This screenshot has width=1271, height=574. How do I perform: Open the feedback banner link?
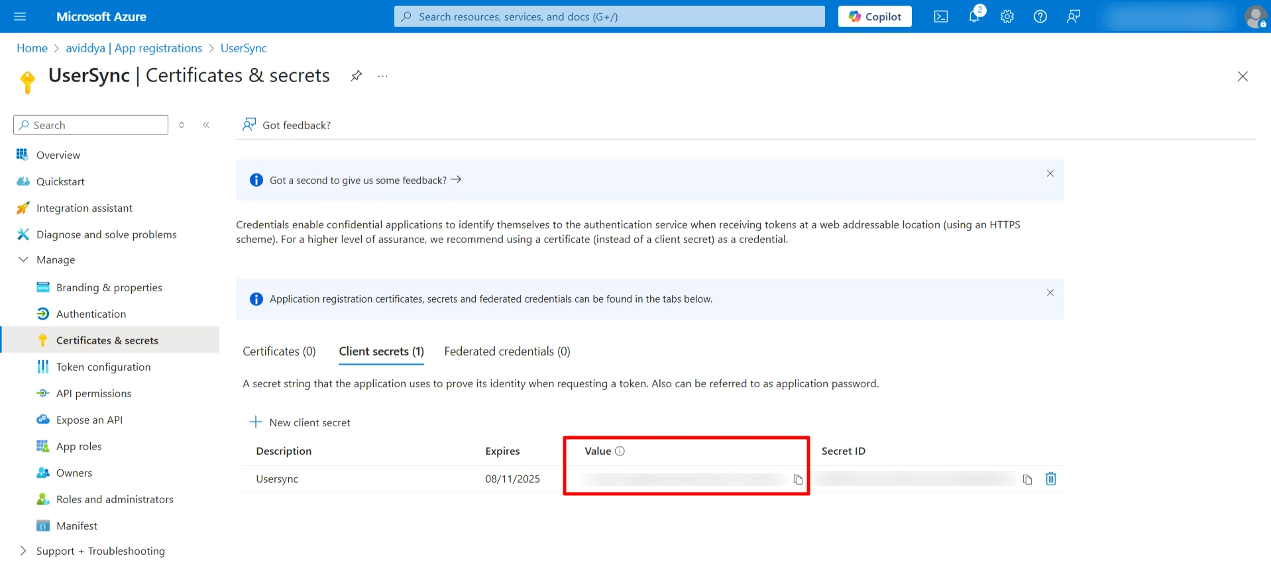pos(365,180)
